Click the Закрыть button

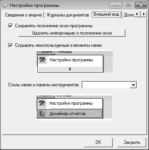[132, 142]
